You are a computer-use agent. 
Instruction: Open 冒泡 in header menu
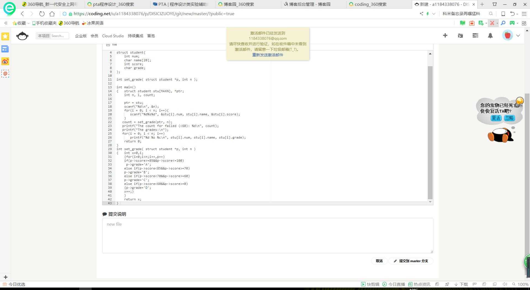pos(151,36)
